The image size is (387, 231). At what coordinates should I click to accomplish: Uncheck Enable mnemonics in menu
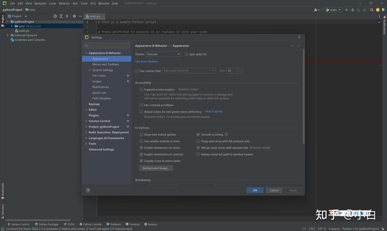pyautogui.click(x=141, y=148)
